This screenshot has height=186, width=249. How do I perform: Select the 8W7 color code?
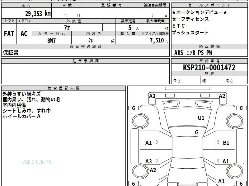click(51, 41)
